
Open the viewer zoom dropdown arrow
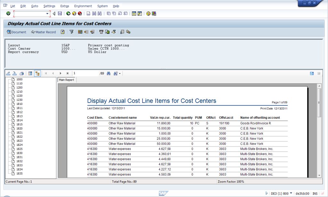[x=120, y=74]
